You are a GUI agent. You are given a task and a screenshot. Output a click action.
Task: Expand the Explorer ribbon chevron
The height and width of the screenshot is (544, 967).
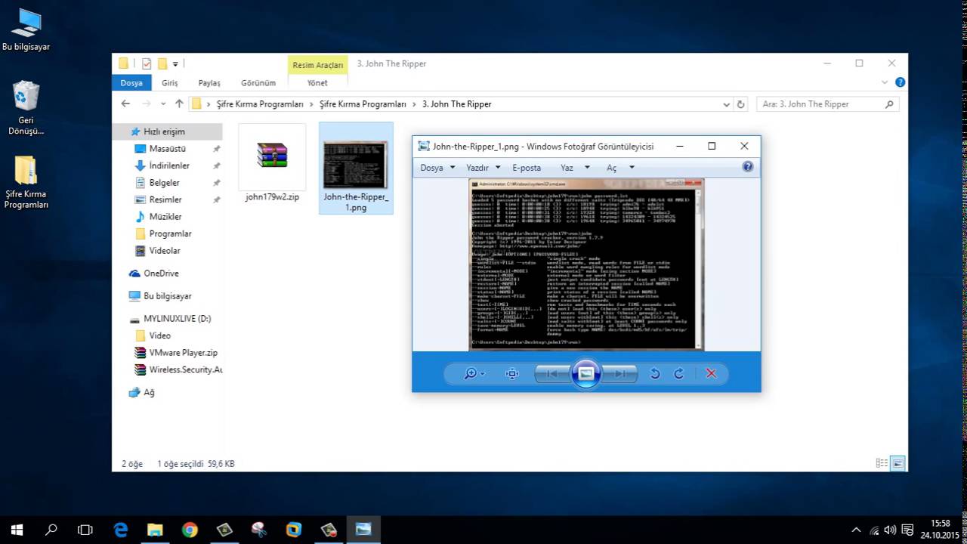(885, 83)
